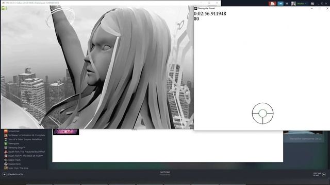Viewport: 330px width, 185px height.
Task: Switch Steam to Big Picture mode icon
Action: (x=312, y=4)
